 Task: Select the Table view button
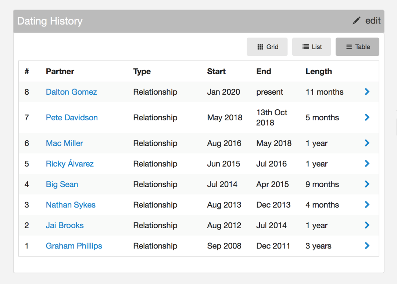tap(357, 47)
